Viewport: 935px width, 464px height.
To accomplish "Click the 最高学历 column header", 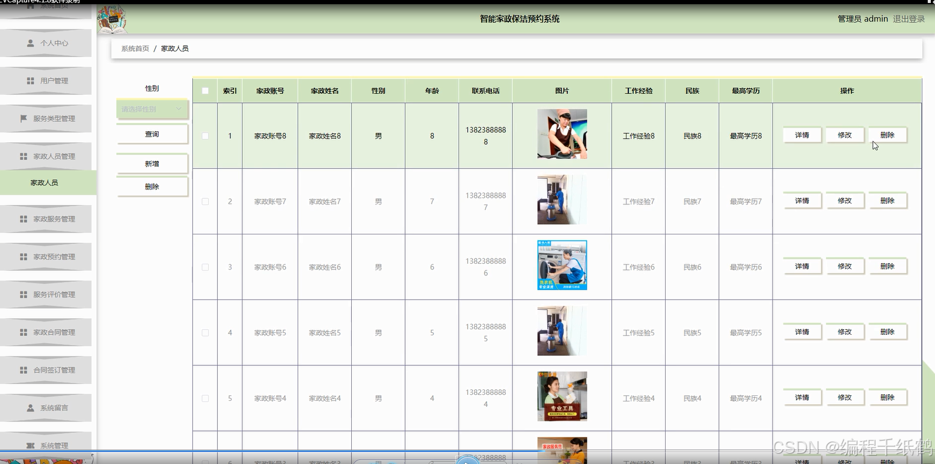I will (746, 91).
